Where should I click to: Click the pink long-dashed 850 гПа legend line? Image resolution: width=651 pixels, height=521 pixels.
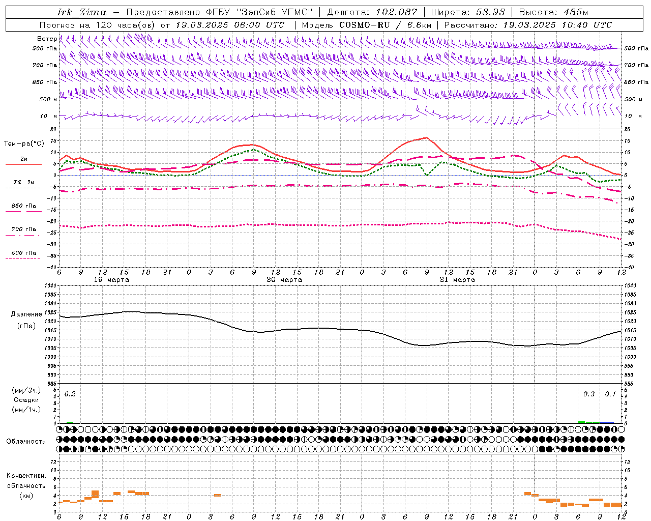[23, 212]
